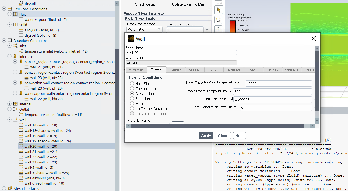Collapse the Wall boundary group

point(9,120)
